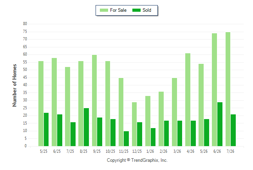Select the 5/25 Sold bar
253x170 pixels.
coord(46,130)
